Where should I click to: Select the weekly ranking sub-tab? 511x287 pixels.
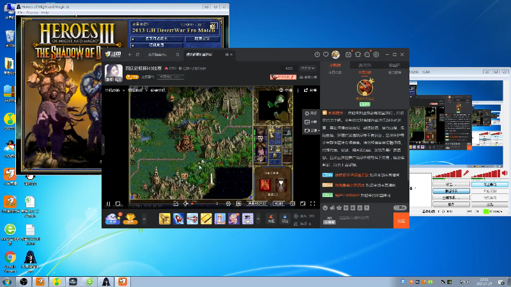pos(365,72)
